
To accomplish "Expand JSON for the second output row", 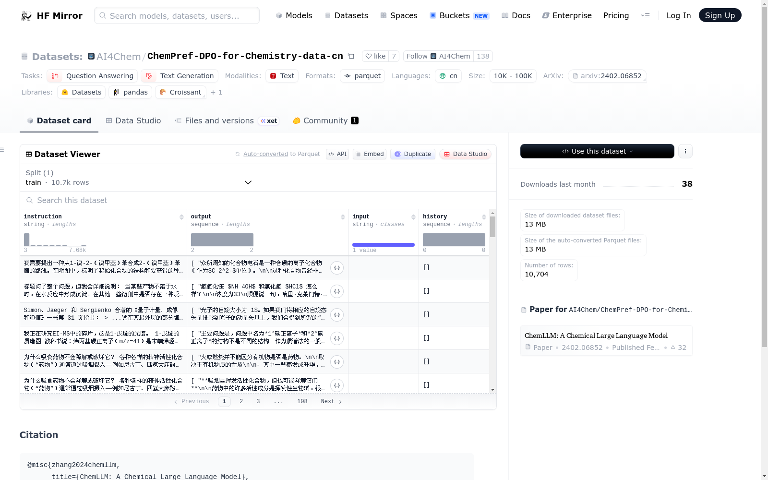I will point(337,291).
